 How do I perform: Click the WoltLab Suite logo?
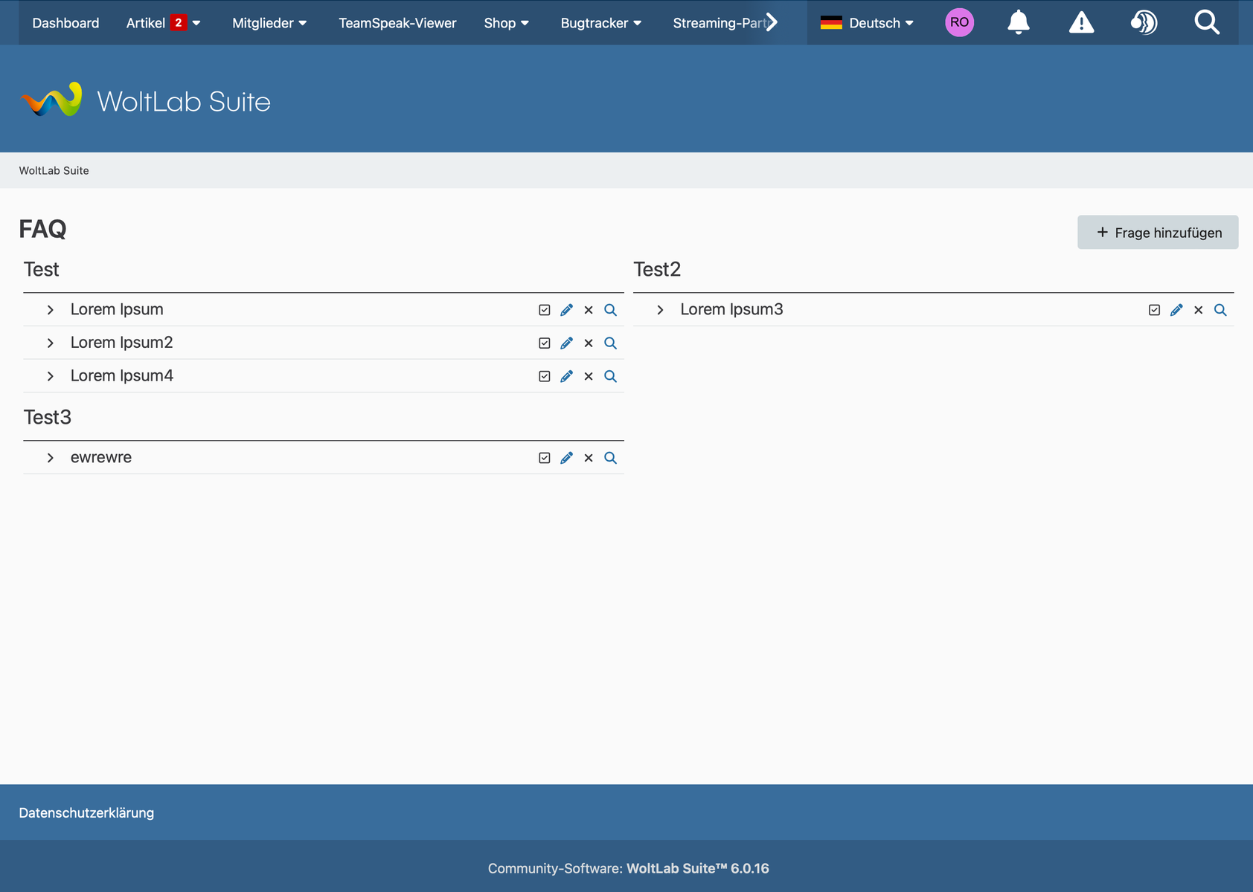[x=147, y=100]
